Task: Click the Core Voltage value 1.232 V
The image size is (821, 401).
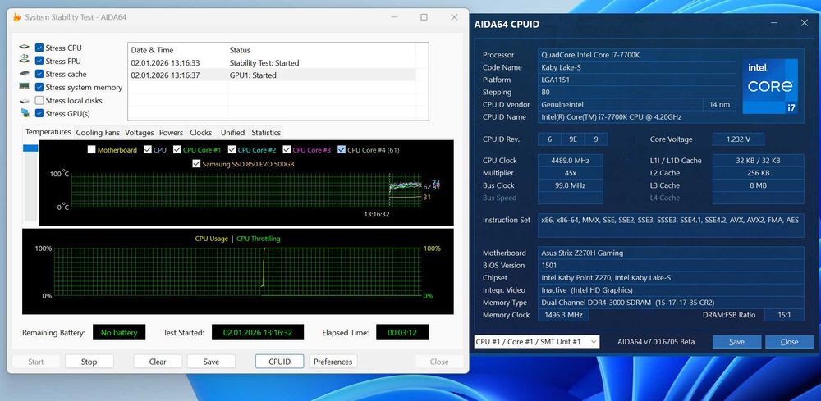Action: 738,139
